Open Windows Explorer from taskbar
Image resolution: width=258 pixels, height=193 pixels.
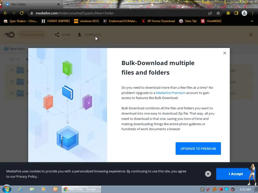32,189
